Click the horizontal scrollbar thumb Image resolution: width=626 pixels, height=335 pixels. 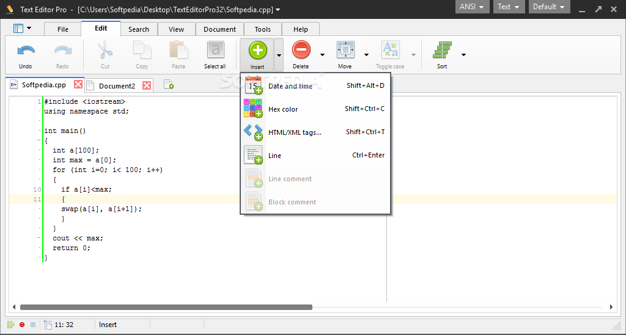pyautogui.click(x=166, y=307)
